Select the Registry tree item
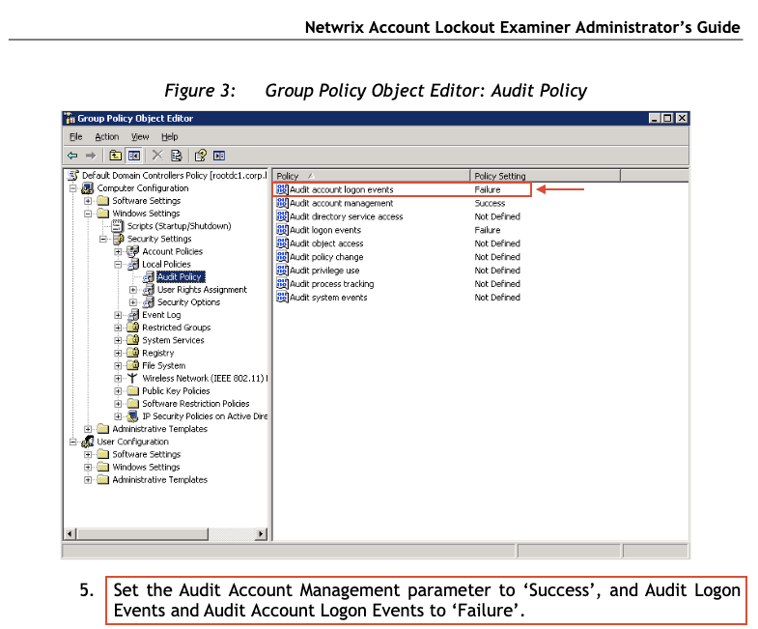This screenshot has height=629, width=758. [158, 354]
